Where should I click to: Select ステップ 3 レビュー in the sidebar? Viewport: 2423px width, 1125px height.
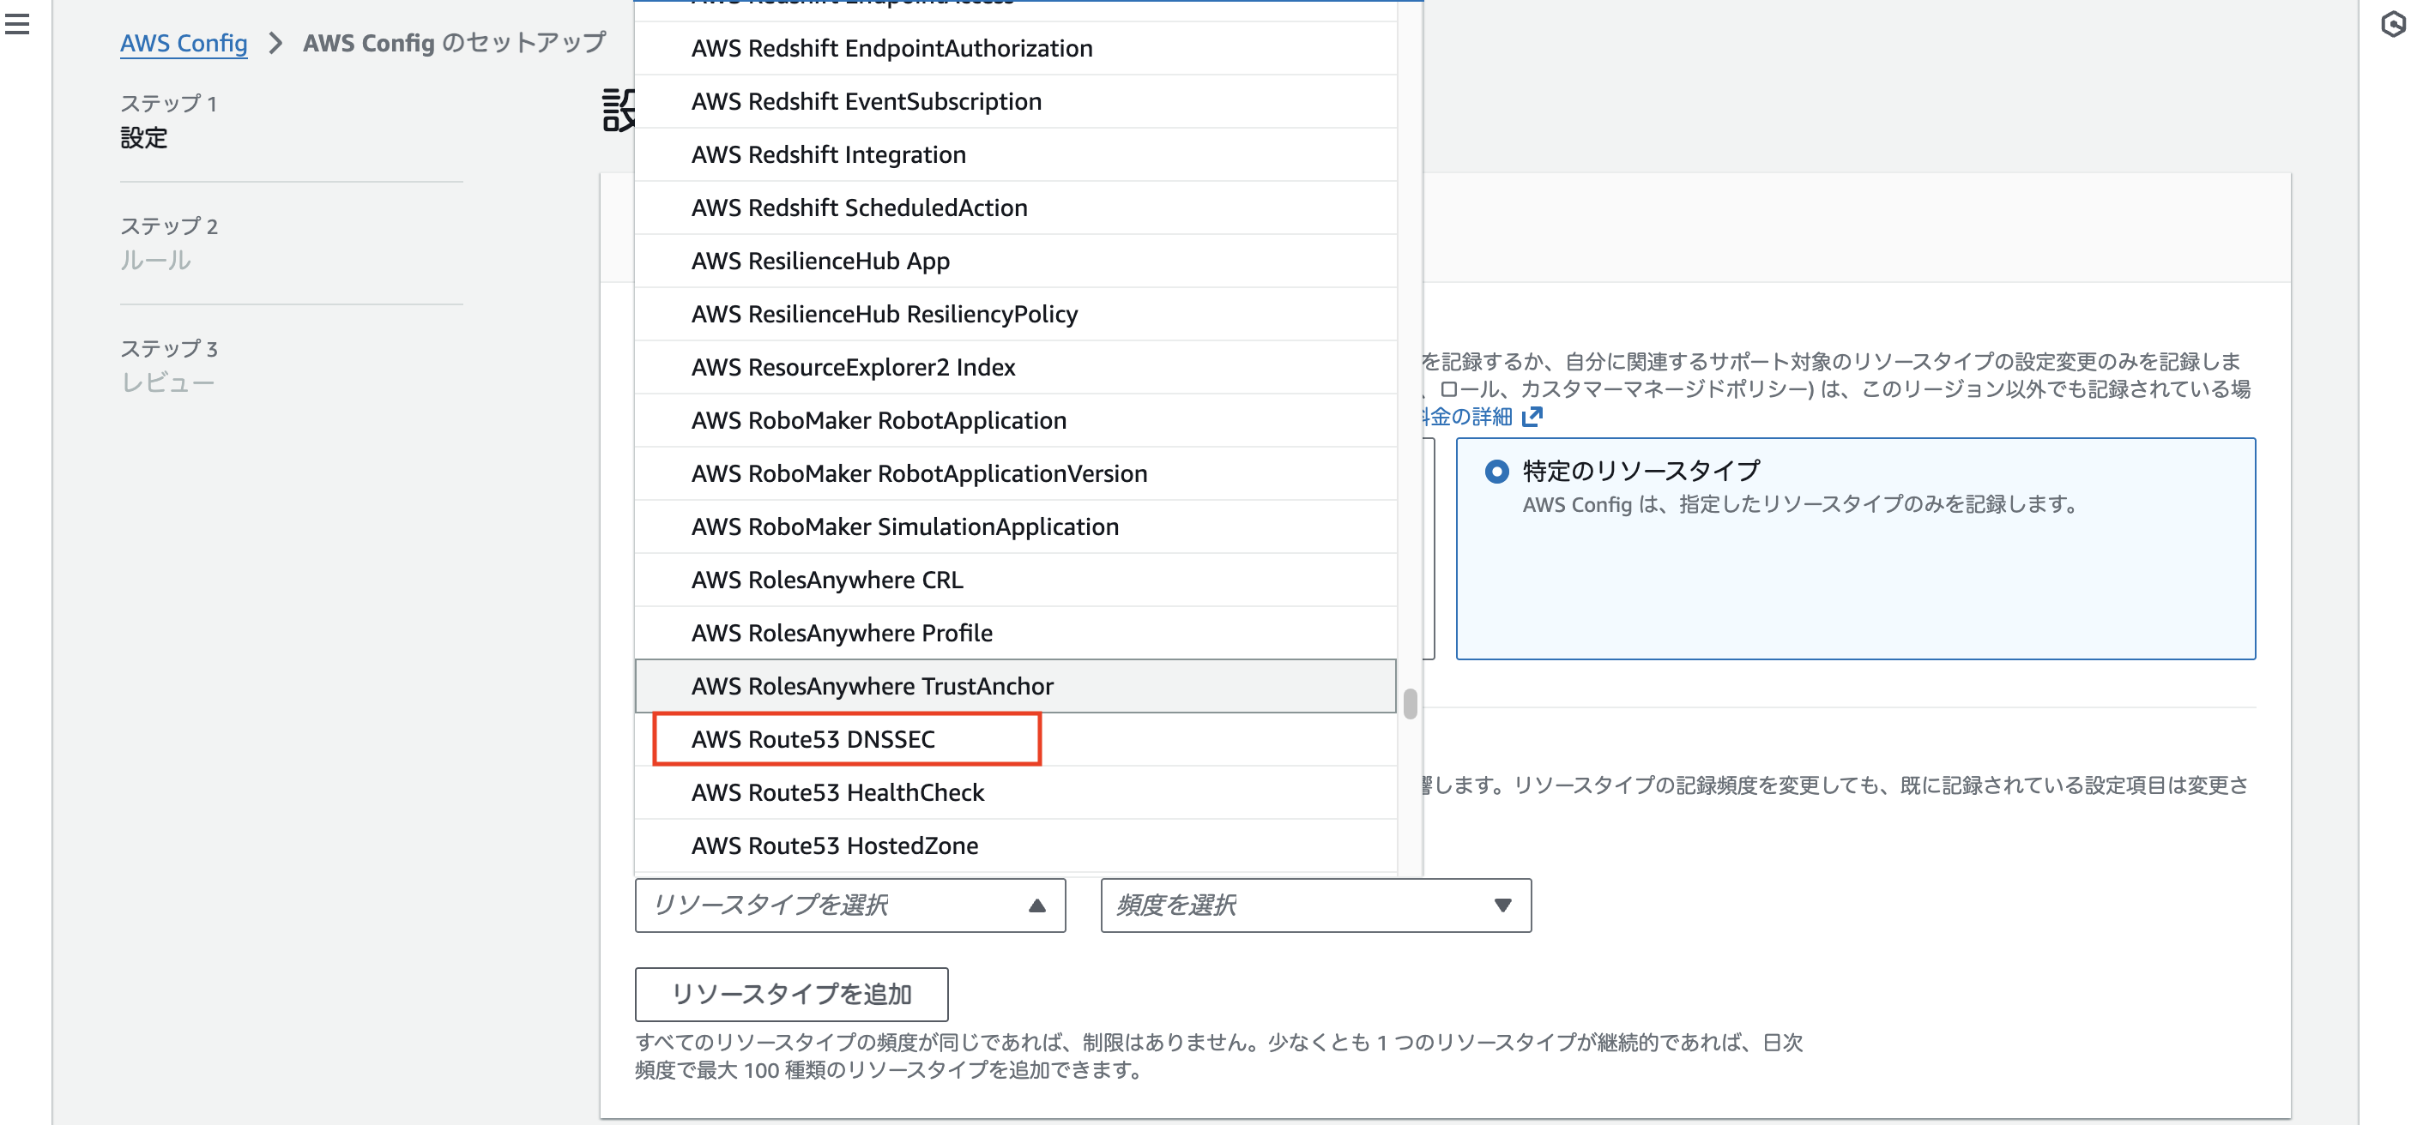pos(169,364)
